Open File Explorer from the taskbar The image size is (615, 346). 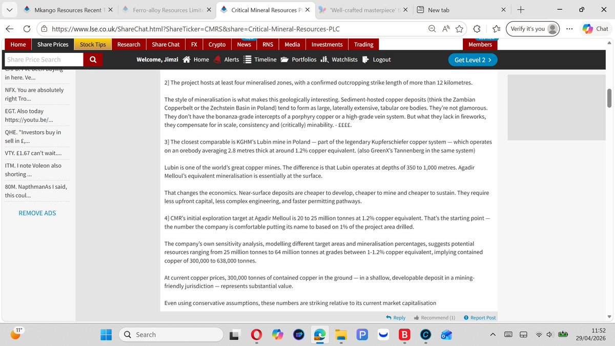(341, 335)
